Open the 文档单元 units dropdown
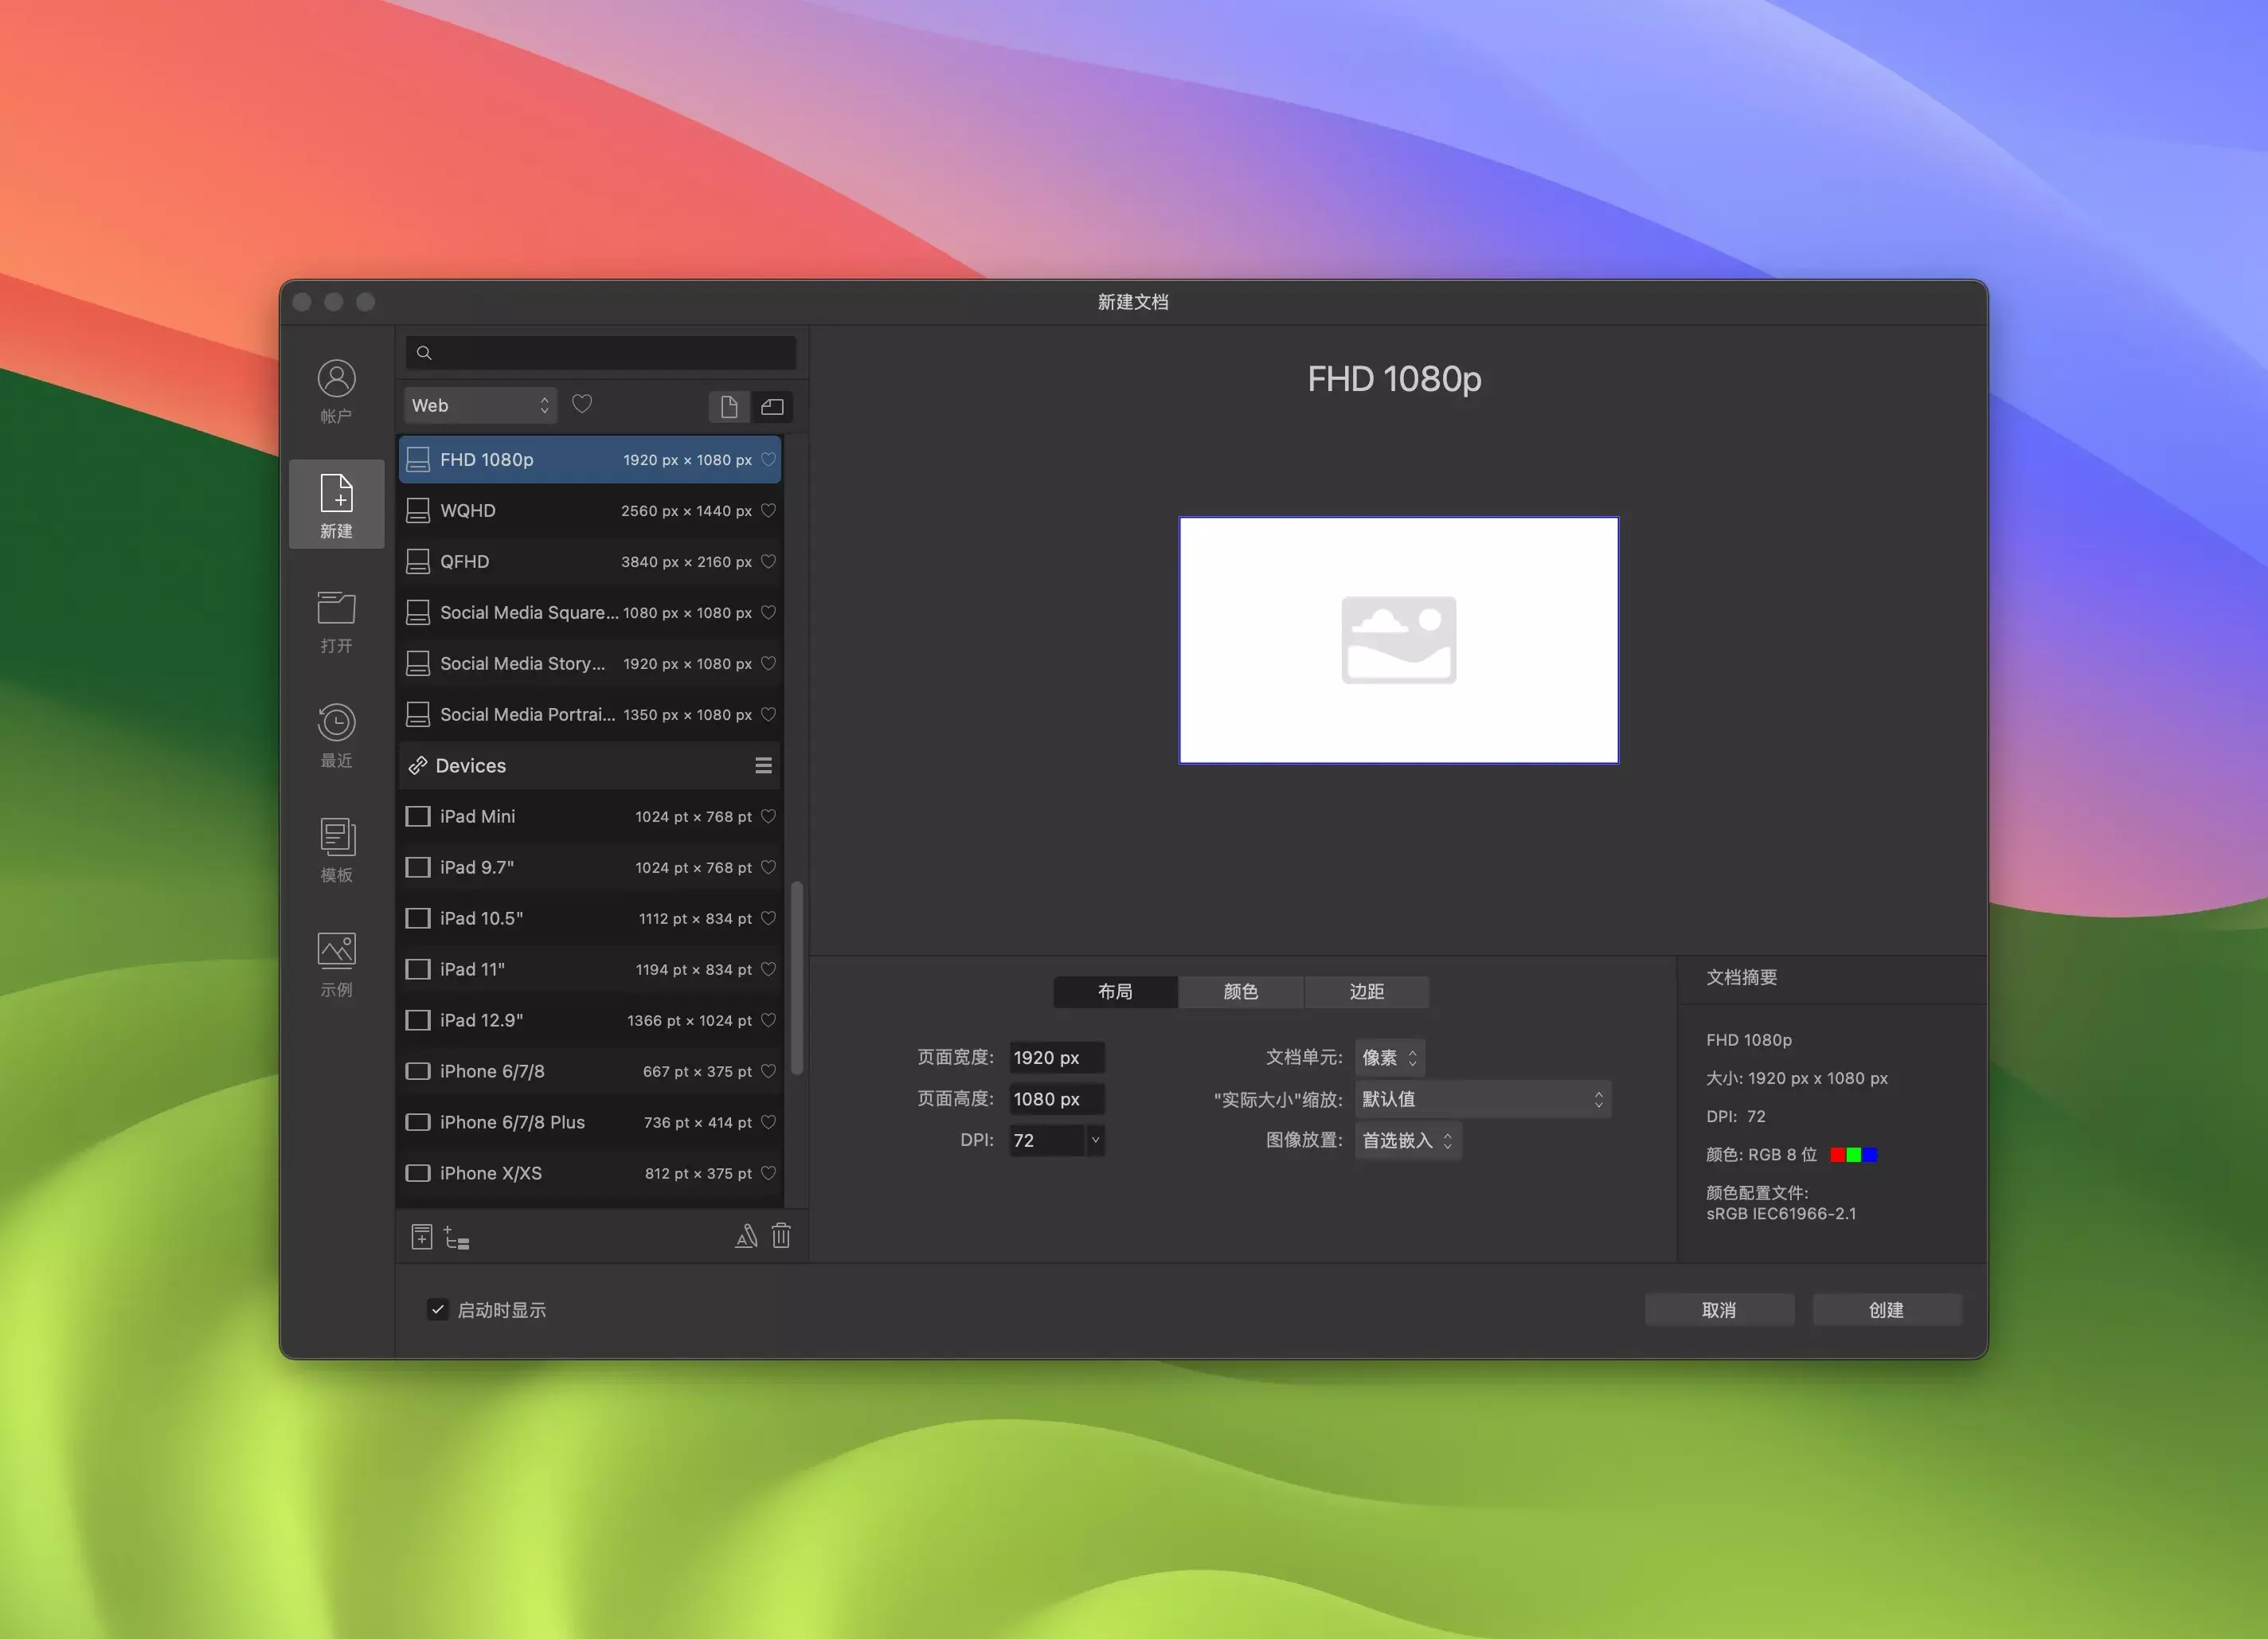Screen dimensions: 2268x1639 (x=1389, y=1057)
